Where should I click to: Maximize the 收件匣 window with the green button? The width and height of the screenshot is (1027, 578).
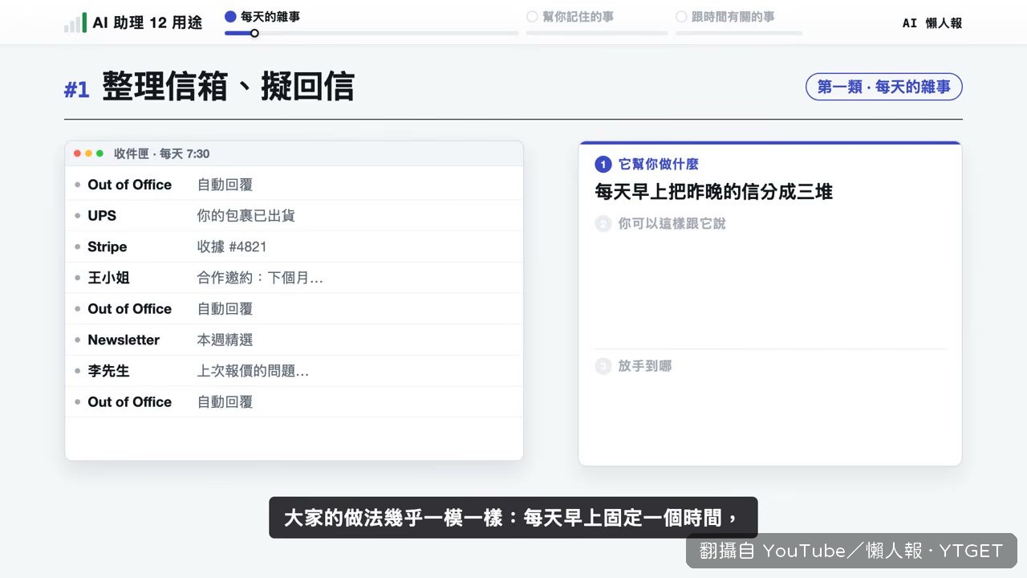point(100,153)
